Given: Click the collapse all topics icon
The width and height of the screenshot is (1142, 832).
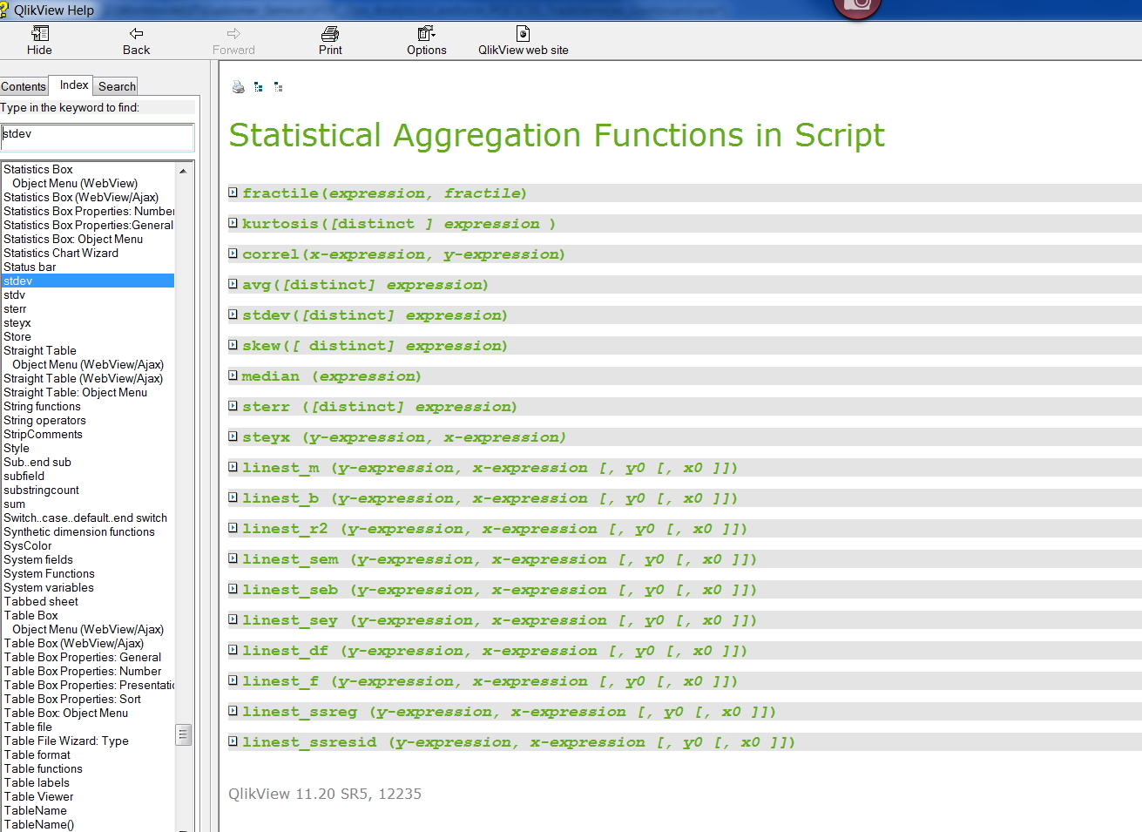Looking at the screenshot, I should pyautogui.click(x=279, y=87).
